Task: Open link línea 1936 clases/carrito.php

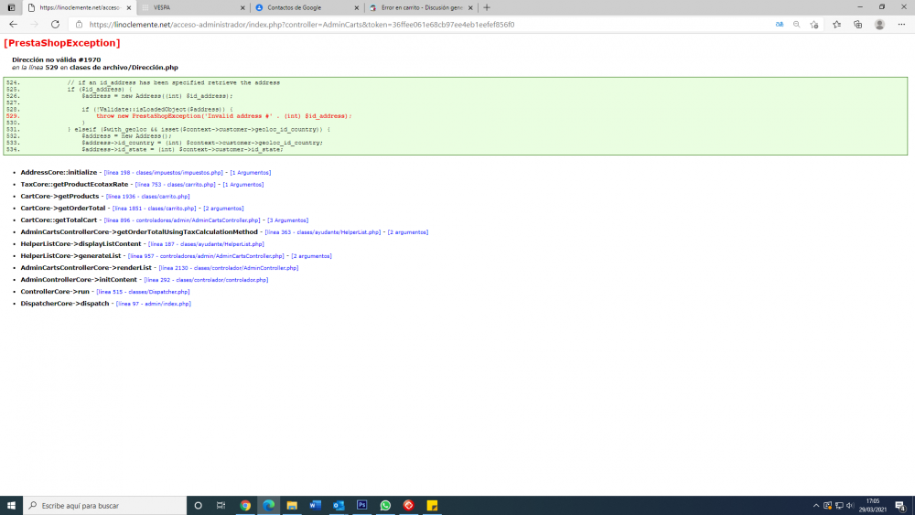Action: [x=147, y=197]
